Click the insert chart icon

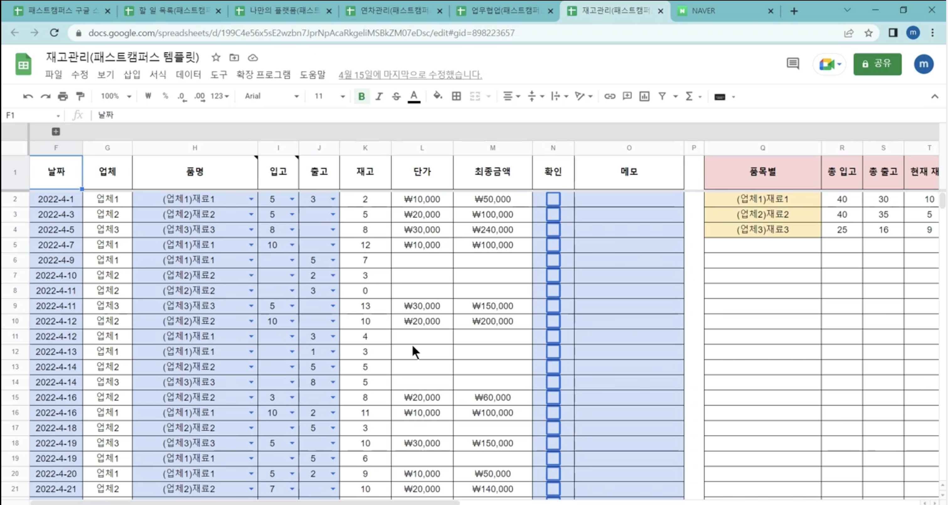(644, 96)
